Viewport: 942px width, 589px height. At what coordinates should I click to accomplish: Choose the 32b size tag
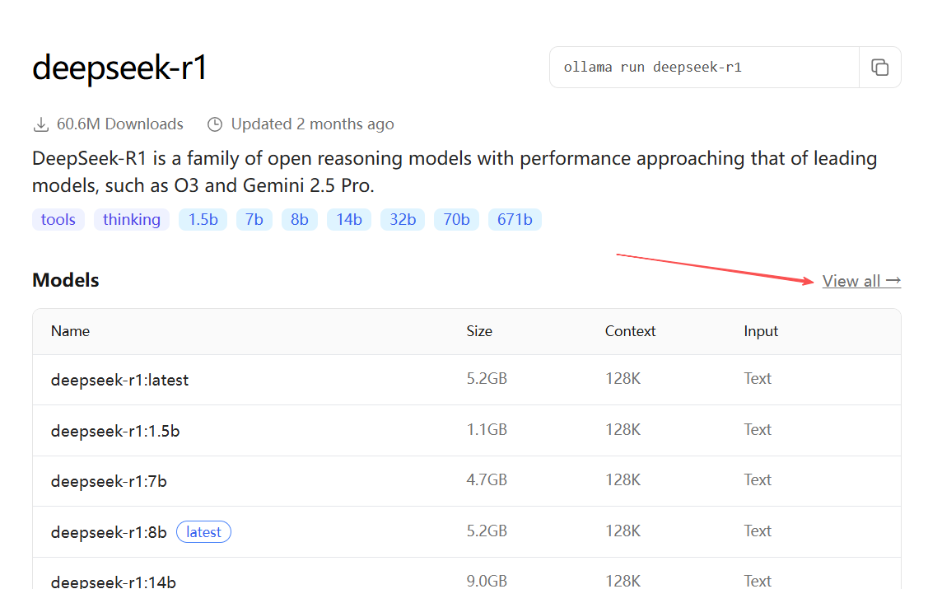point(403,219)
